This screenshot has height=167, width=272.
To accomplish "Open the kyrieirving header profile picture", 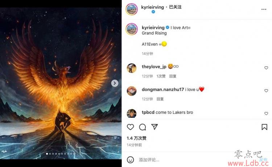I will point(132,9).
